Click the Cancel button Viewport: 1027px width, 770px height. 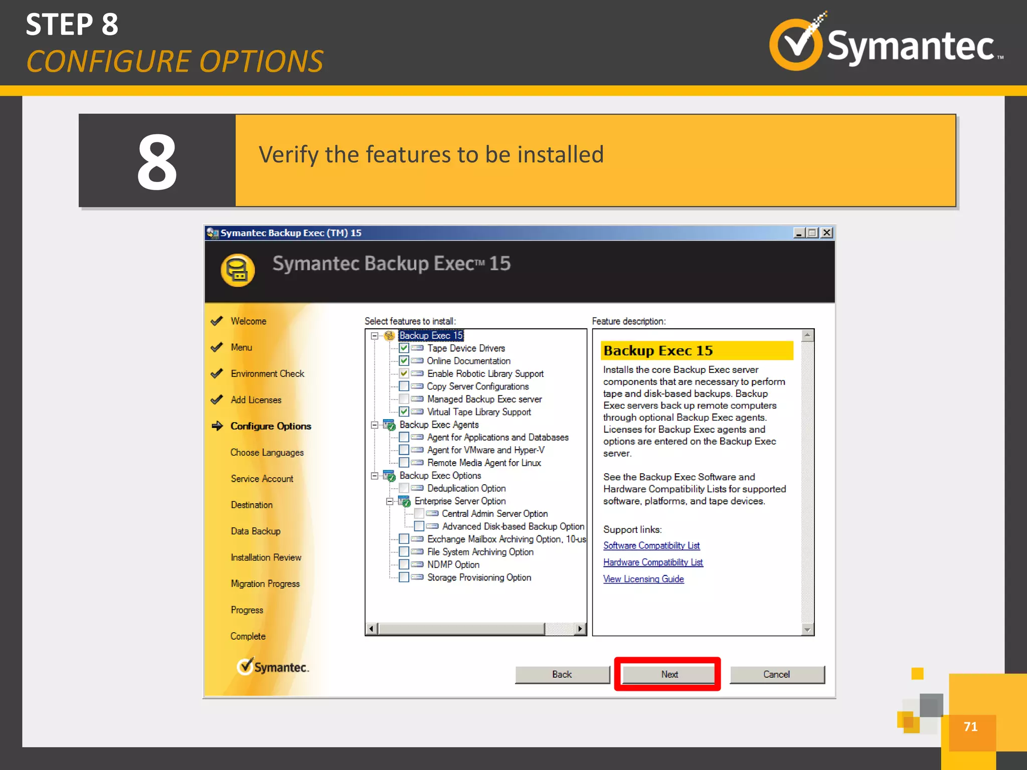[777, 675]
